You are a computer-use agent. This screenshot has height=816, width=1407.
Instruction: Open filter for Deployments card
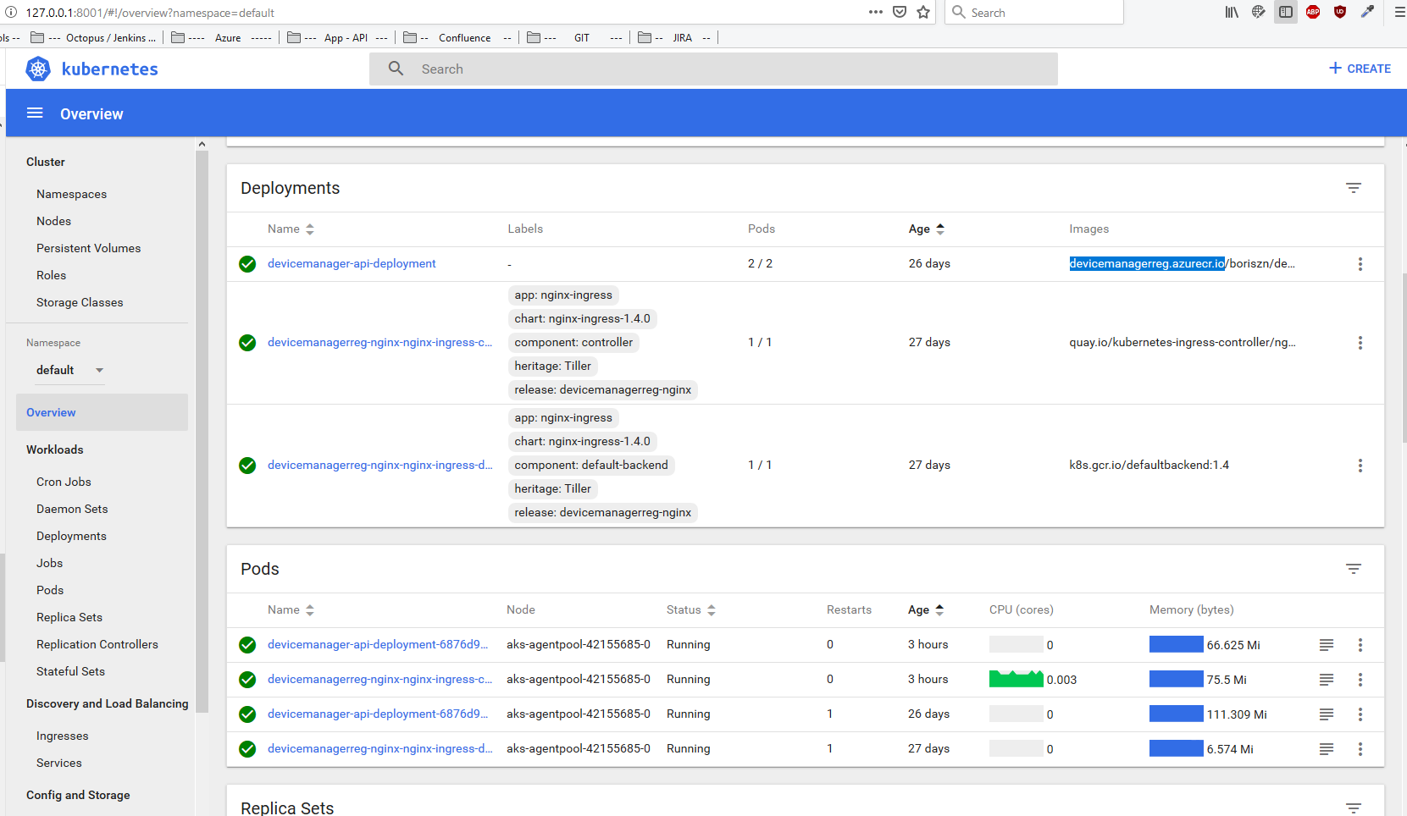(1354, 188)
